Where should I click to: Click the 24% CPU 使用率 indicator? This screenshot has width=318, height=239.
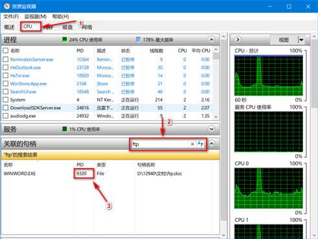82,39
